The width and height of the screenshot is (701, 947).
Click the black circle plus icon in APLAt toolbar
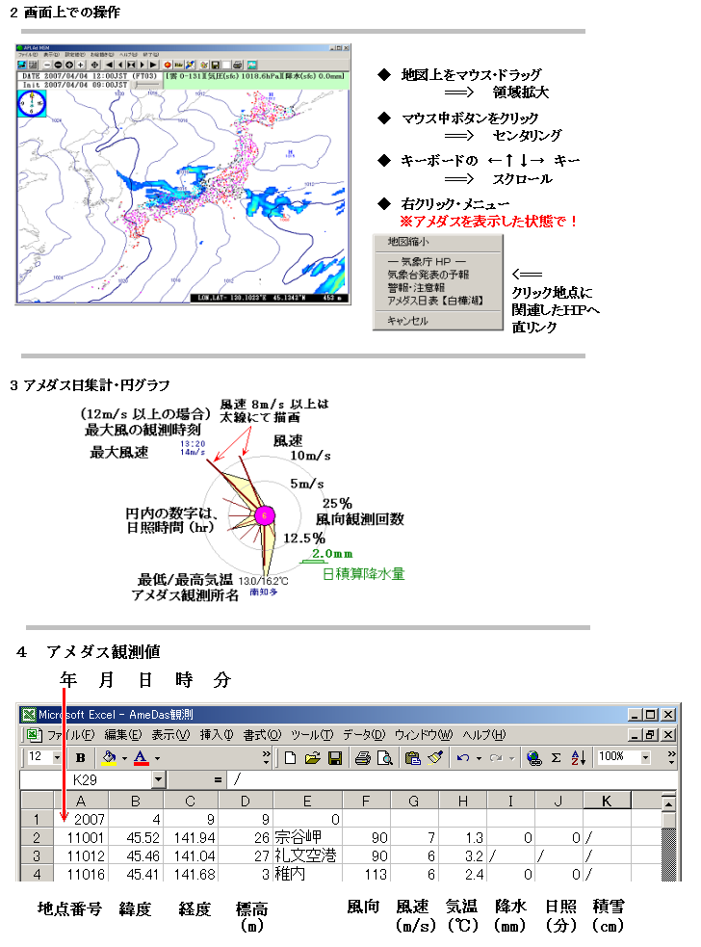coord(69,65)
